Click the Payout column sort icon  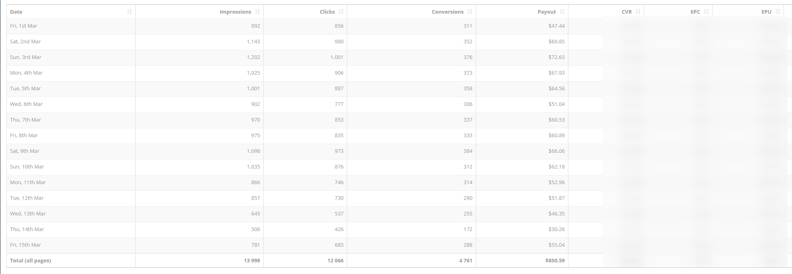(x=562, y=12)
